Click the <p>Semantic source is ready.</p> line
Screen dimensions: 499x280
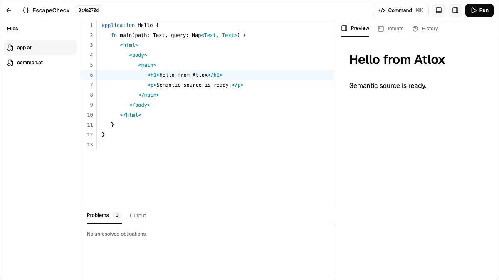(195, 85)
